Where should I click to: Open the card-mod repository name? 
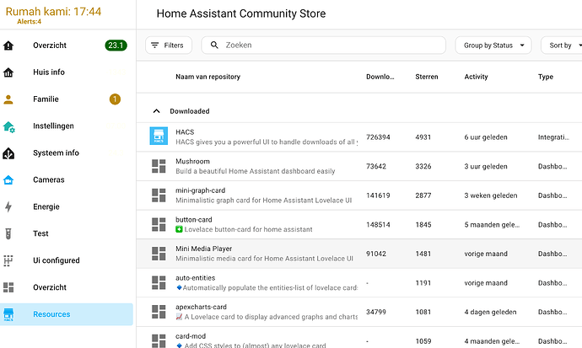pos(191,336)
